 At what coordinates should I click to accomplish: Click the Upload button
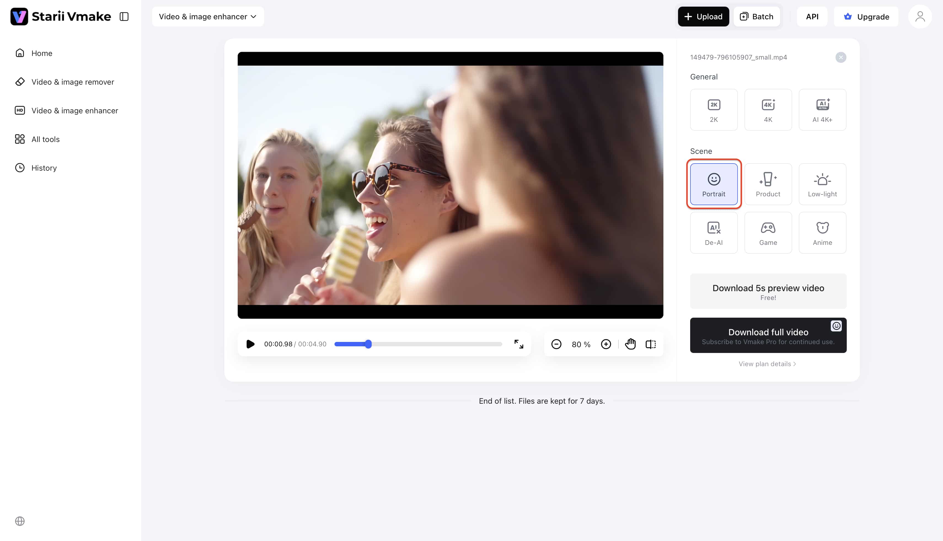[x=703, y=16]
